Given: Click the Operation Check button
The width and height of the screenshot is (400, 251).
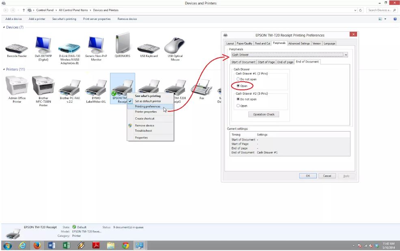Looking at the screenshot, I should (264, 115).
